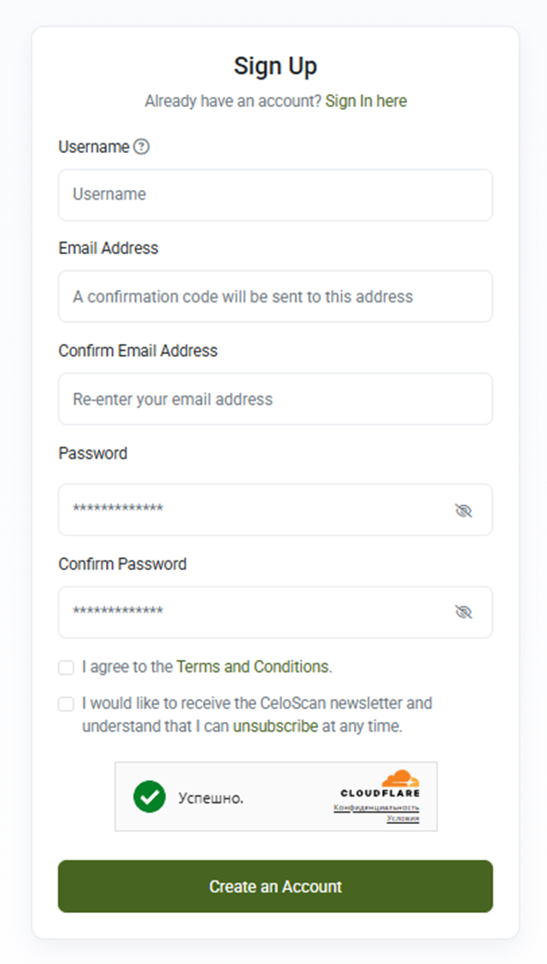The image size is (547, 964).
Task: Open the Cloudflare Условия link
Action: 403,818
